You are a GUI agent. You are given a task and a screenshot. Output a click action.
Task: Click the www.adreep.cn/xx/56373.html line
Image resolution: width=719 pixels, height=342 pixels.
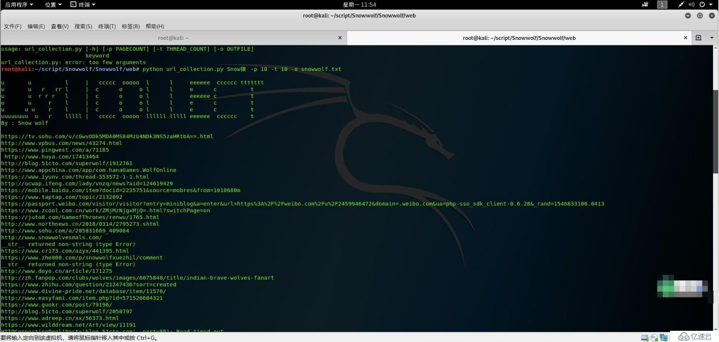pyautogui.click(x=60, y=318)
